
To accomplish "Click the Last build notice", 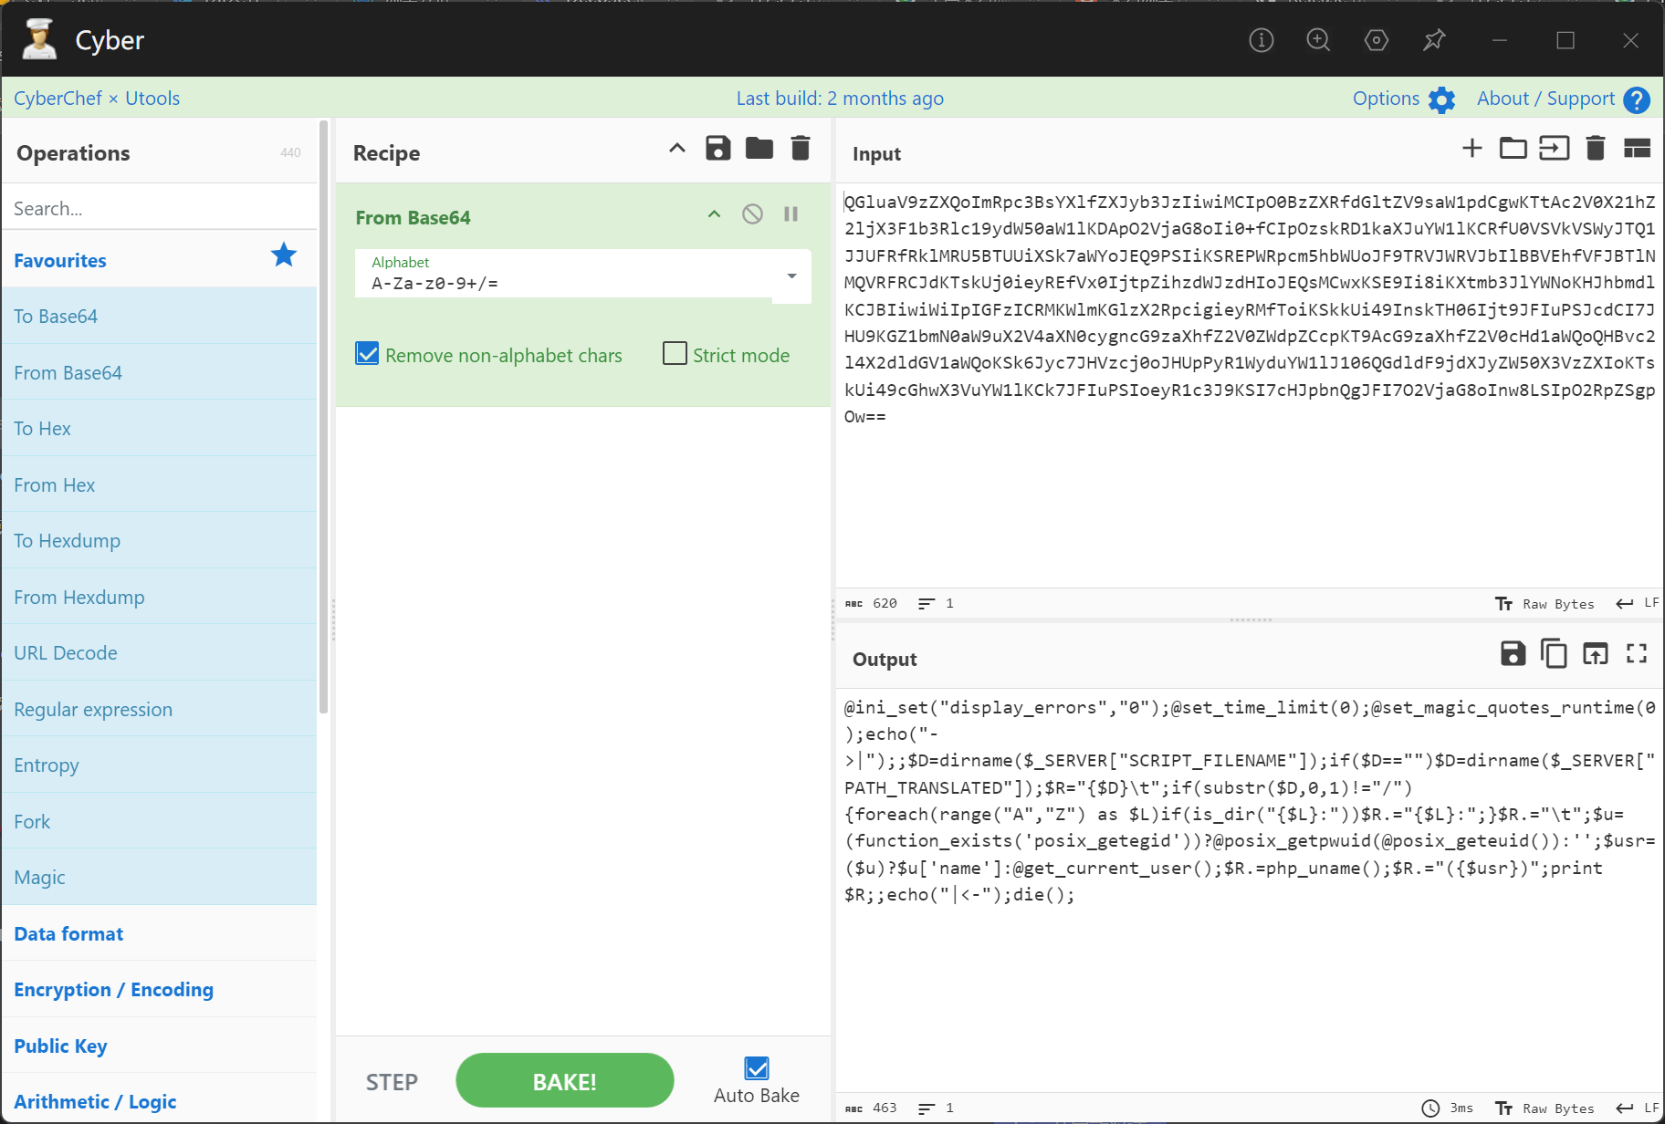I will [840, 99].
